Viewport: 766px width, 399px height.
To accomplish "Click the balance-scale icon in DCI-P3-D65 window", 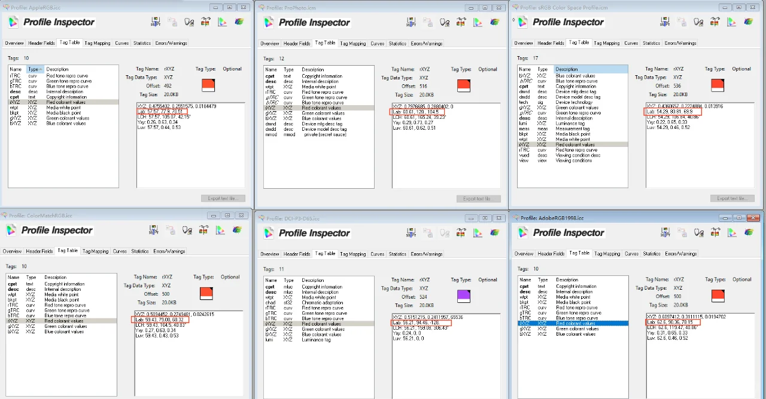I will coord(461,233).
